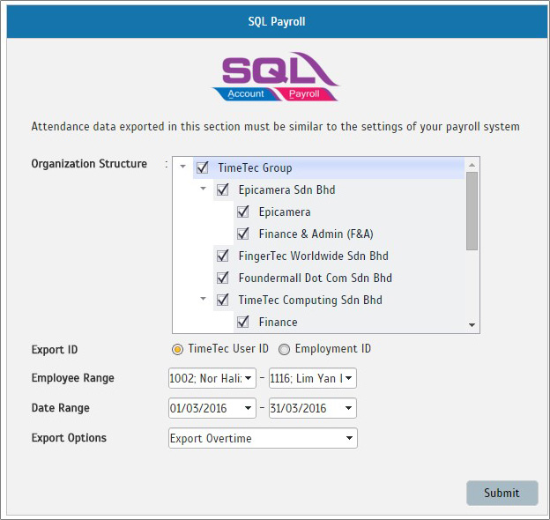Uncheck the Epicamera Sdn Bhd checkbox
Viewport: 550px width, 520px height.
223,189
